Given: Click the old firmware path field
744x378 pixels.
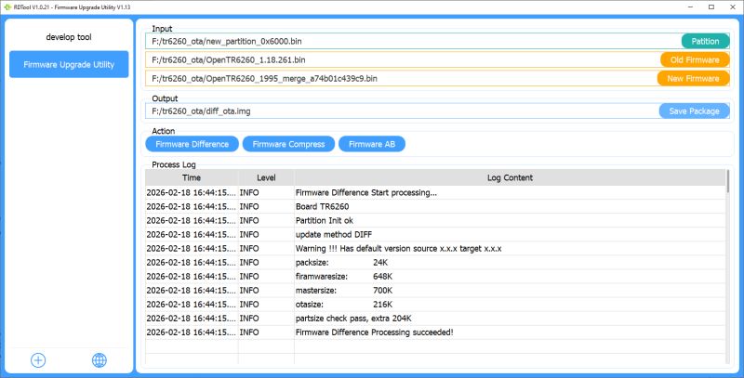Looking at the screenshot, I should coord(403,59).
